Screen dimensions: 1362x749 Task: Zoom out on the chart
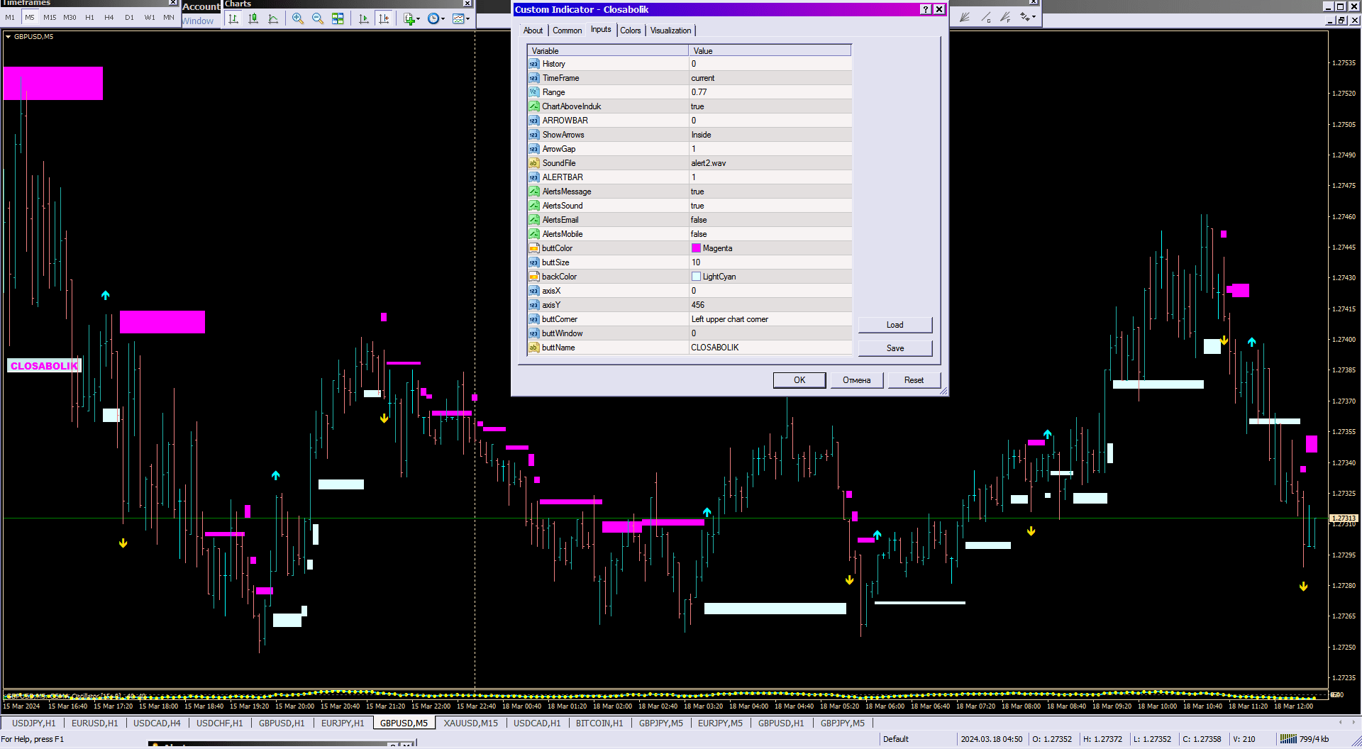pos(318,18)
